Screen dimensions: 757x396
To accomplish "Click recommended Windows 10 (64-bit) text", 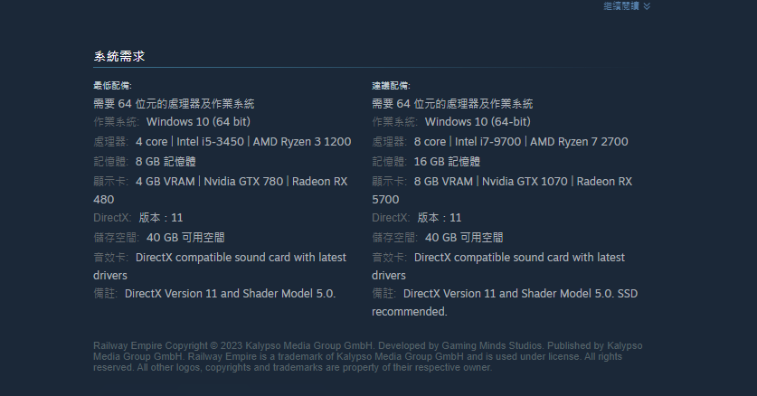I will point(478,122).
